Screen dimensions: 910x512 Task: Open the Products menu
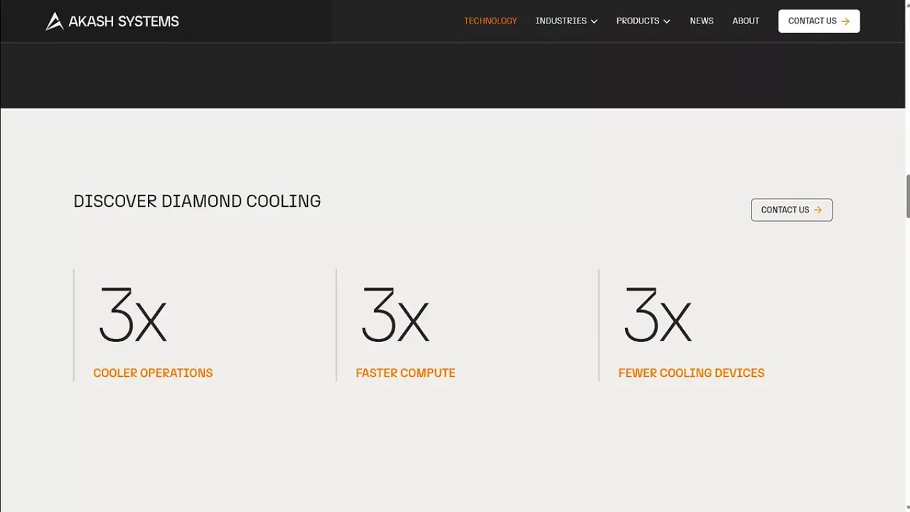(638, 21)
